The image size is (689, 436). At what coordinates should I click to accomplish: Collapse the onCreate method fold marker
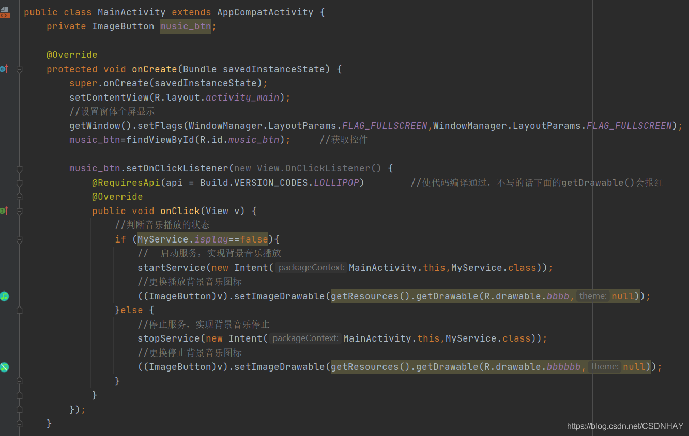coord(19,69)
